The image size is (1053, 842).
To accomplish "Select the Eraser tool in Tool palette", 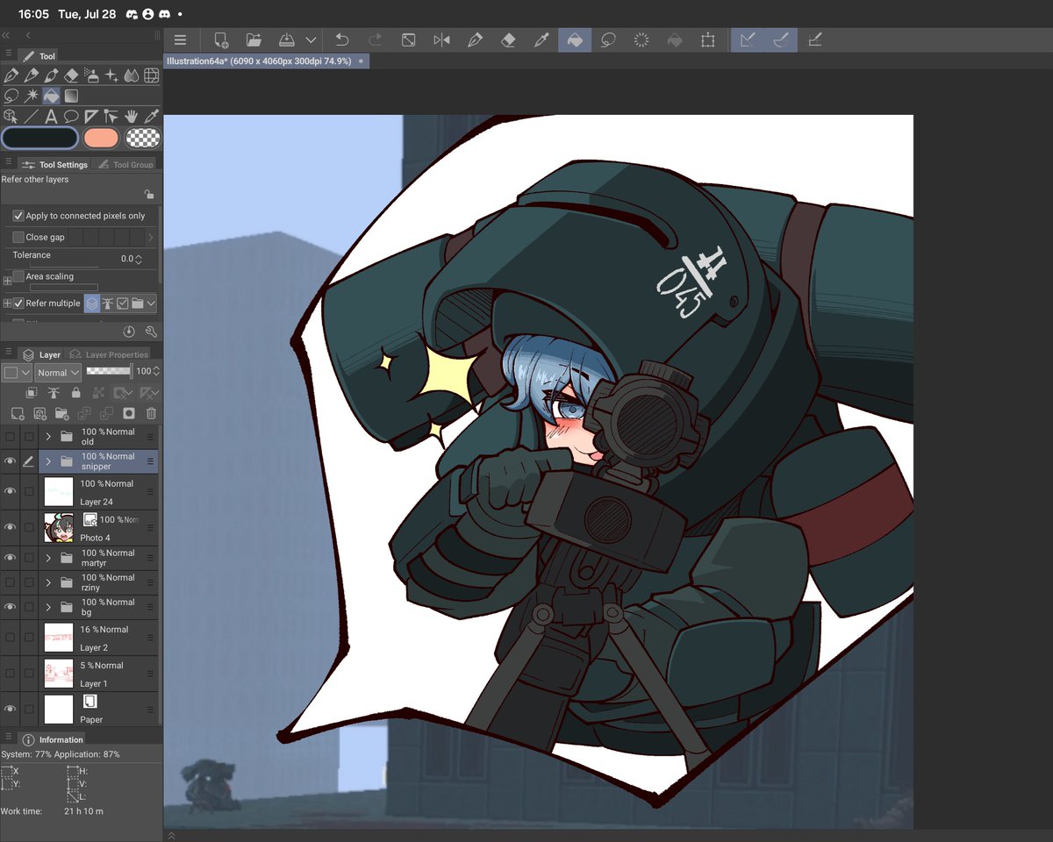I will pyautogui.click(x=72, y=76).
